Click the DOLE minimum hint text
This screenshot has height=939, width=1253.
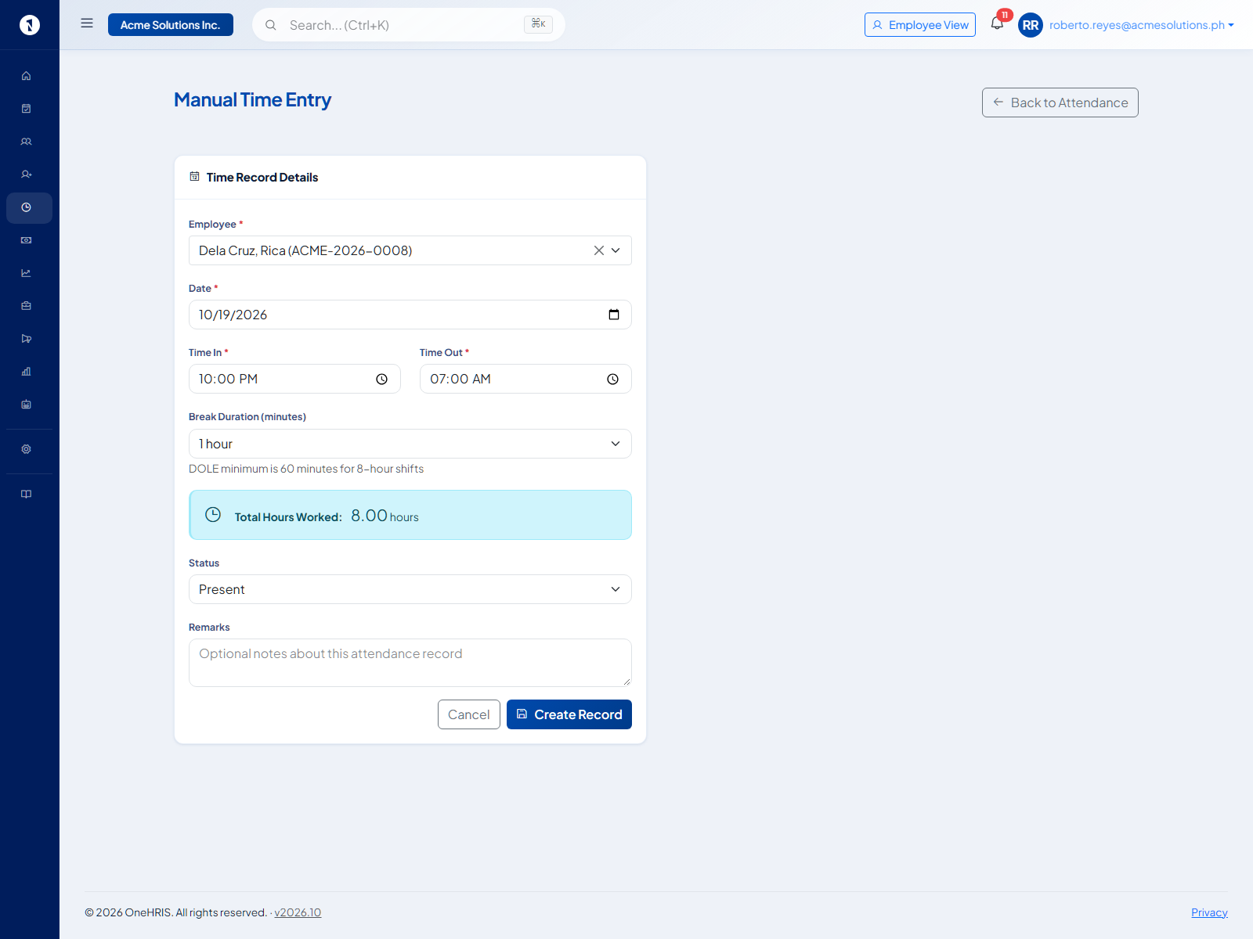tap(306, 469)
